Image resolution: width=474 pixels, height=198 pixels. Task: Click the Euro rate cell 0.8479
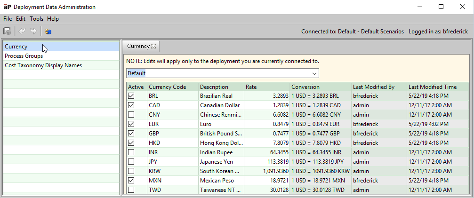point(278,124)
